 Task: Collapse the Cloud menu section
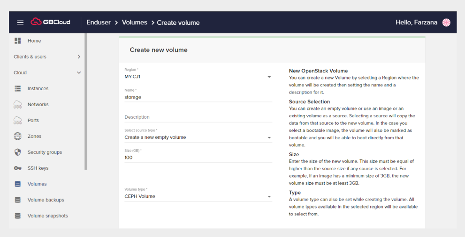[x=78, y=72]
